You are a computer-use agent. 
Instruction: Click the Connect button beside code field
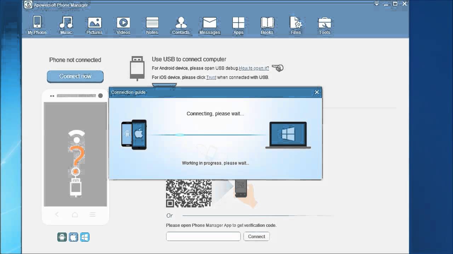pyautogui.click(x=257, y=236)
